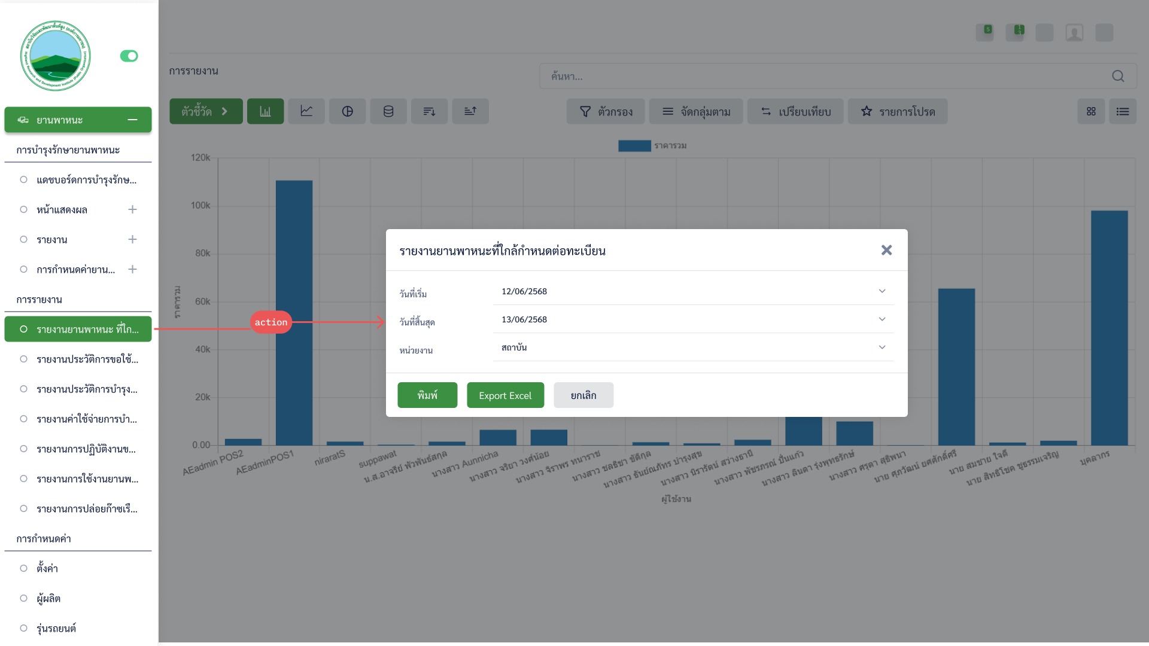Open the ตัวกรอง filter menu

606,111
